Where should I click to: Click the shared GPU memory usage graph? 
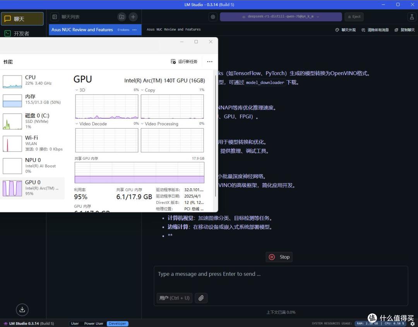[139, 172]
